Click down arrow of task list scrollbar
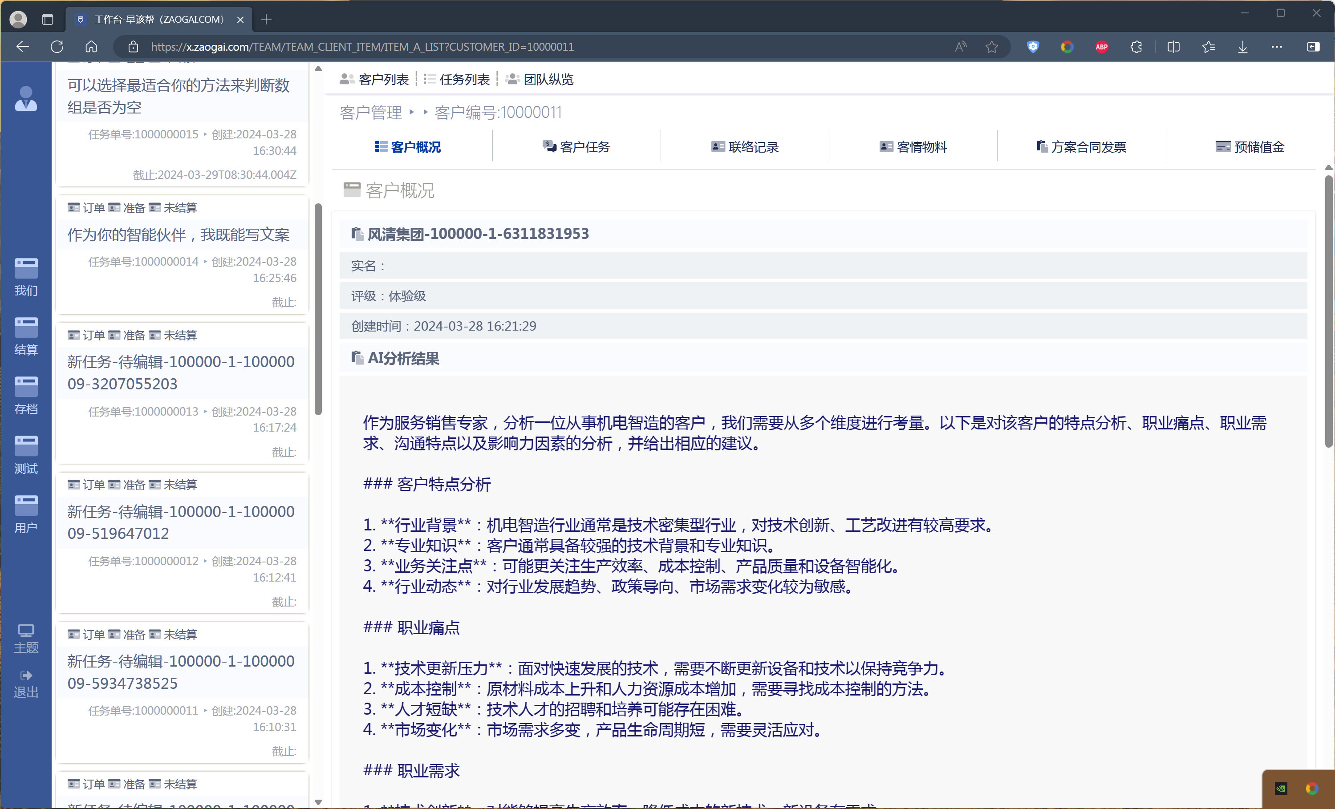This screenshot has width=1335, height=809. point(318,802)
